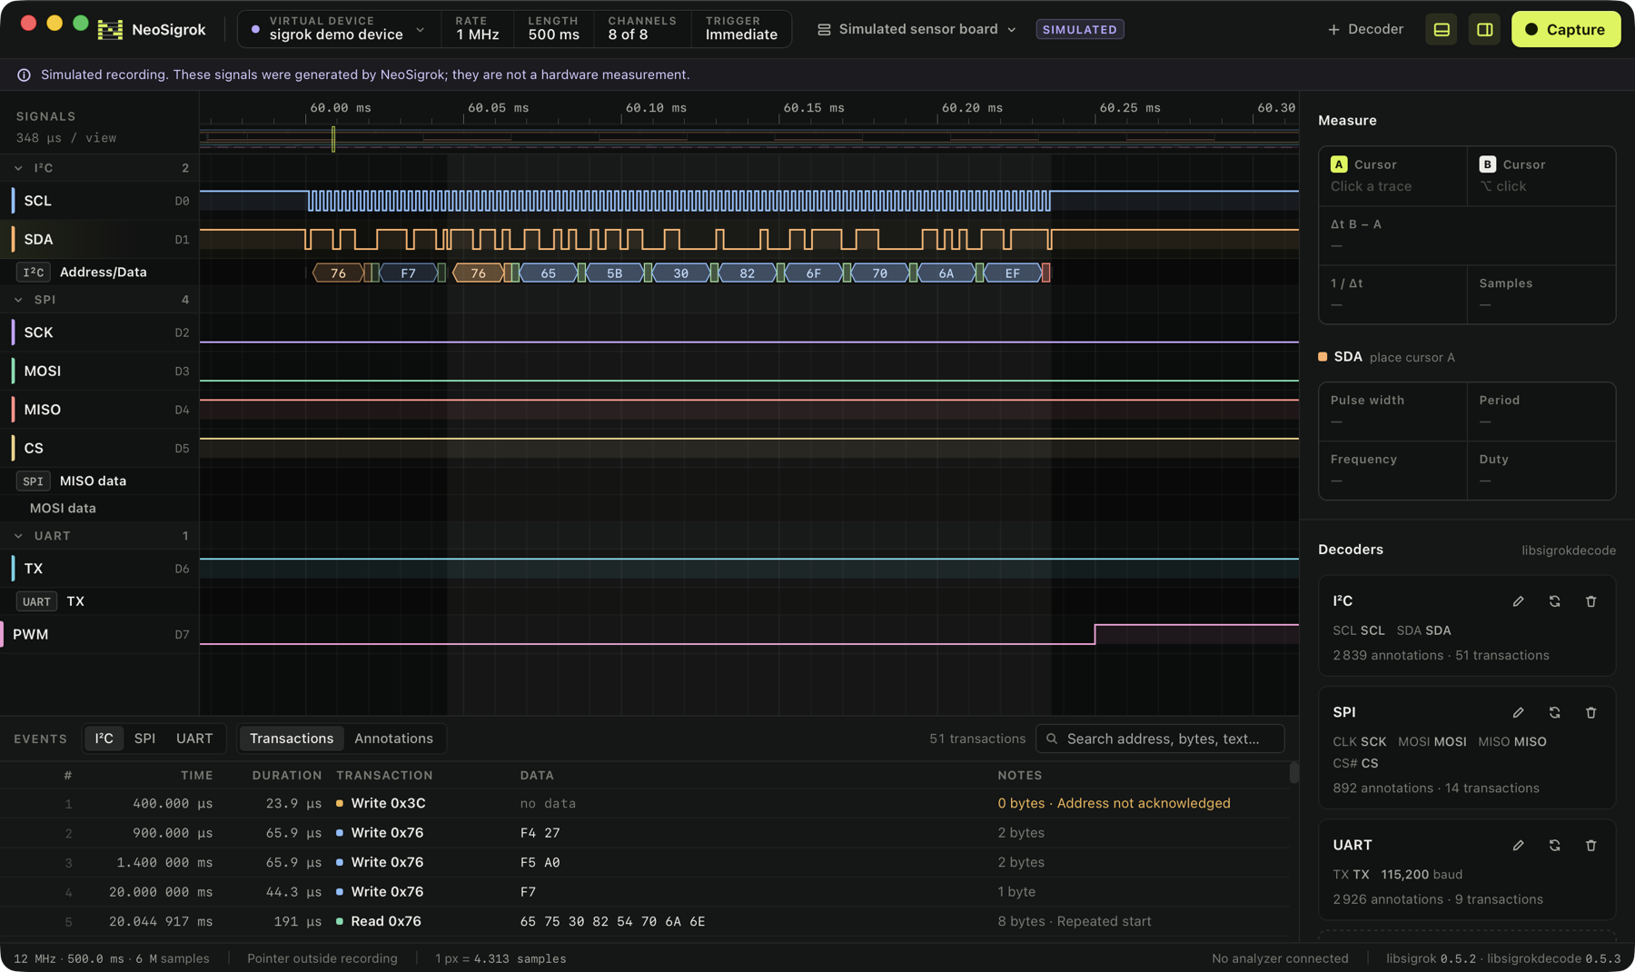Collapse the I²C signal group
This screenshot has height=972, width=1635.
[19, 168]
